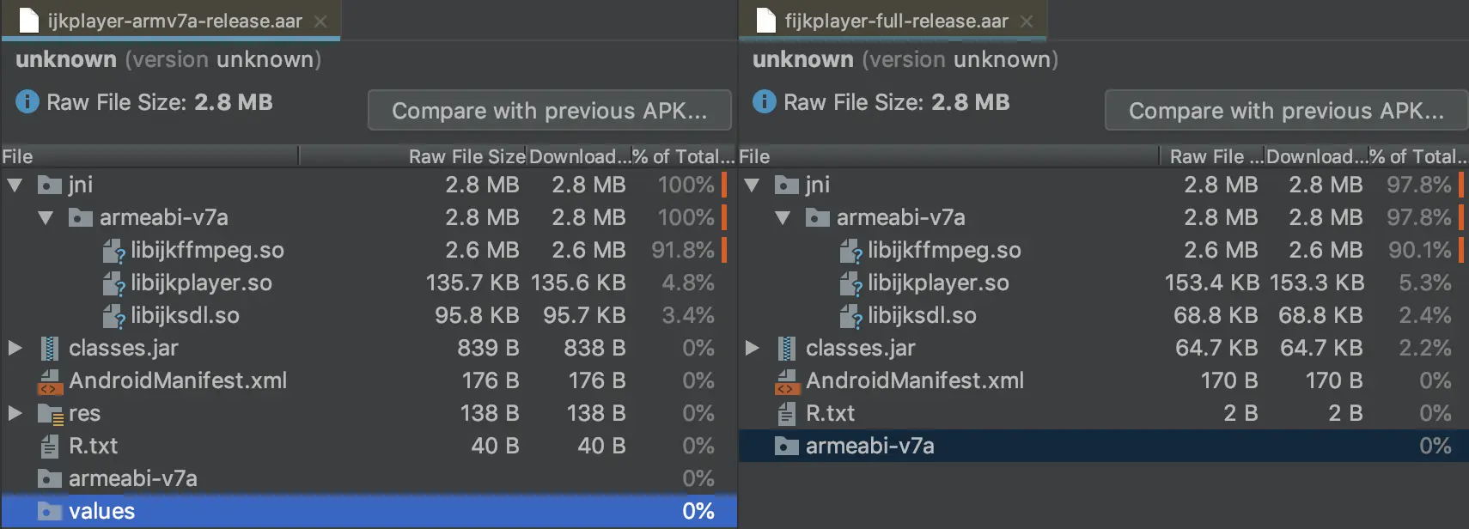Click left Compare with previous APK button

(549, 111)
